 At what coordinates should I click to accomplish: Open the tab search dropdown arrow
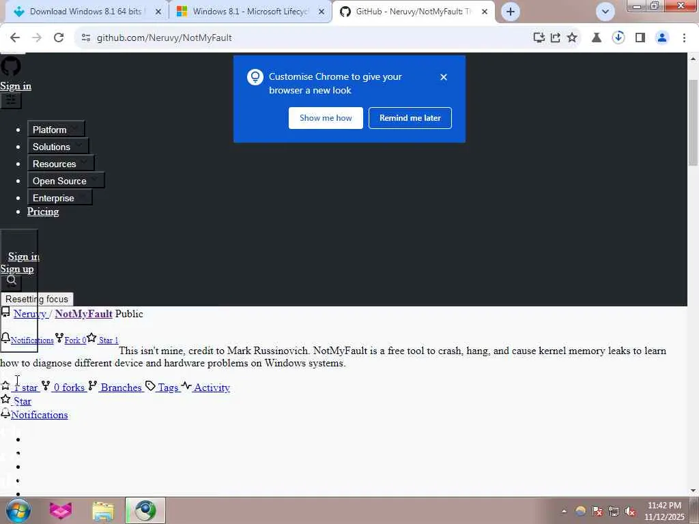605,12
